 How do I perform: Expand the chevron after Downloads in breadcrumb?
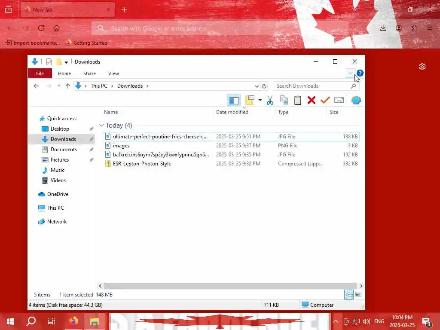(147, 86)
